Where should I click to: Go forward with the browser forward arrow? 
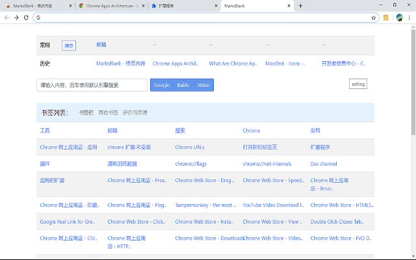click(16, 18)
